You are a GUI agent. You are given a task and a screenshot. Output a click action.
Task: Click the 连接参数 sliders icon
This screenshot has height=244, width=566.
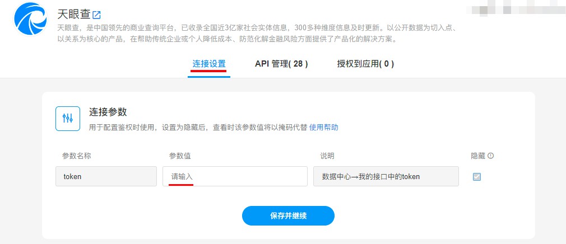click(x=68, y=118)
